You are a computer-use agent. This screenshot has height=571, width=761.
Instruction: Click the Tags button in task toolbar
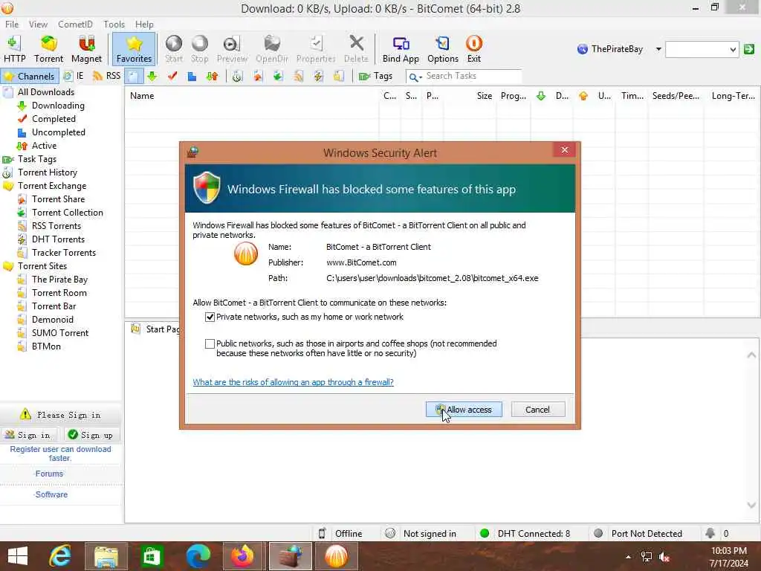click(x=375, y=77)
